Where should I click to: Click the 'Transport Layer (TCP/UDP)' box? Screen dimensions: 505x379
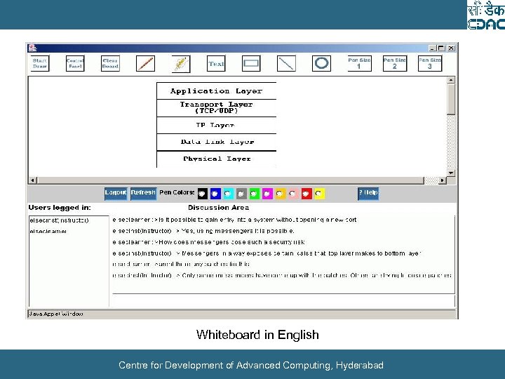click(x=217, y=107)
